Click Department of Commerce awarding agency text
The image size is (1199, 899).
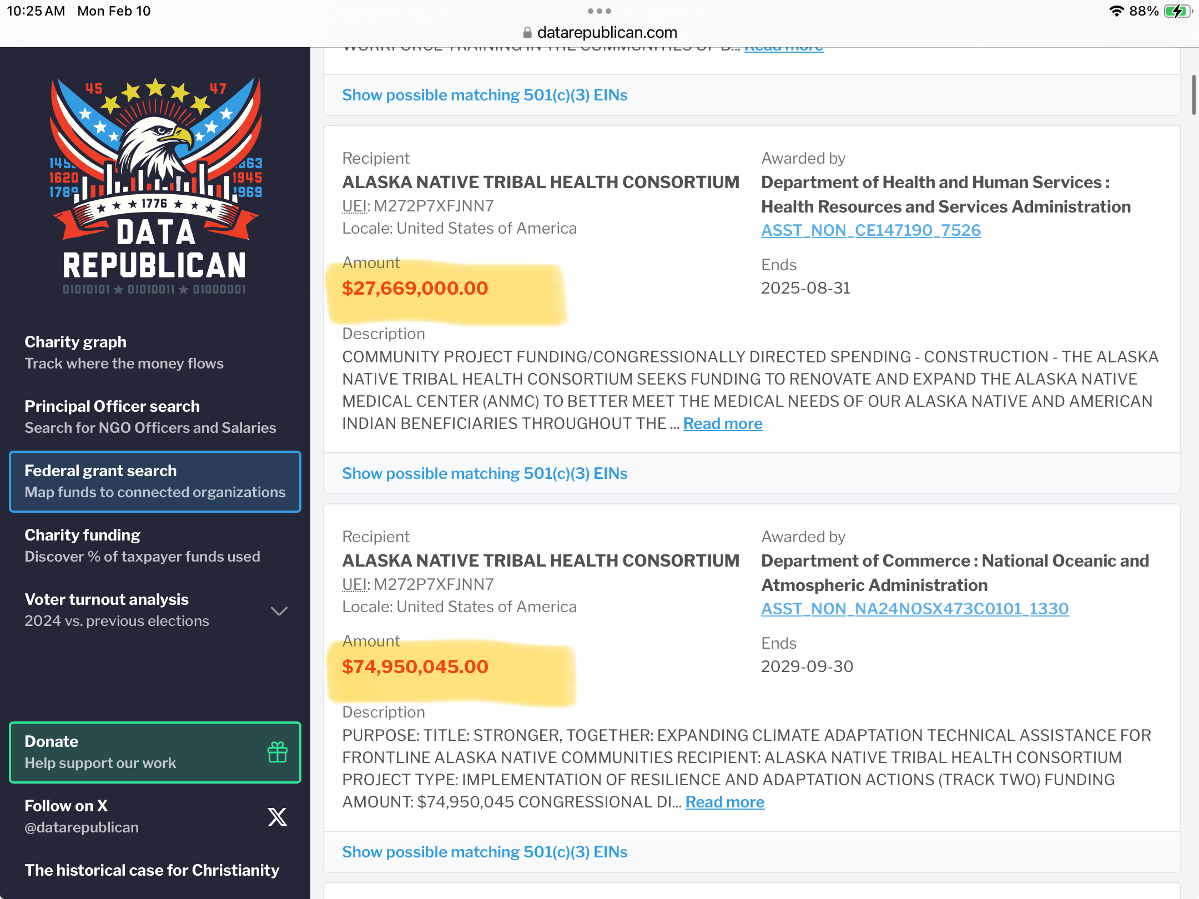(x=955, y=573)
